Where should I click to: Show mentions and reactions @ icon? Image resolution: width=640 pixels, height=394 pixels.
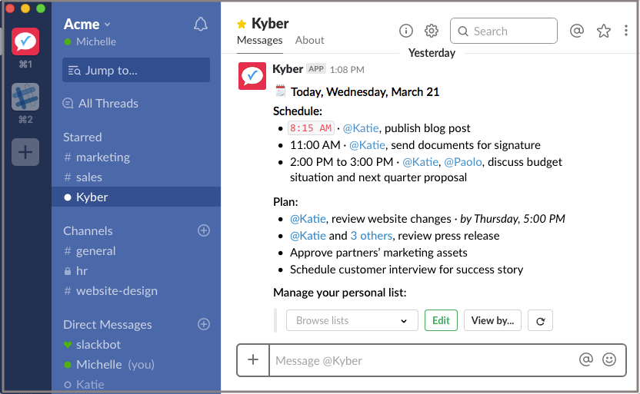tap(577, 31)
